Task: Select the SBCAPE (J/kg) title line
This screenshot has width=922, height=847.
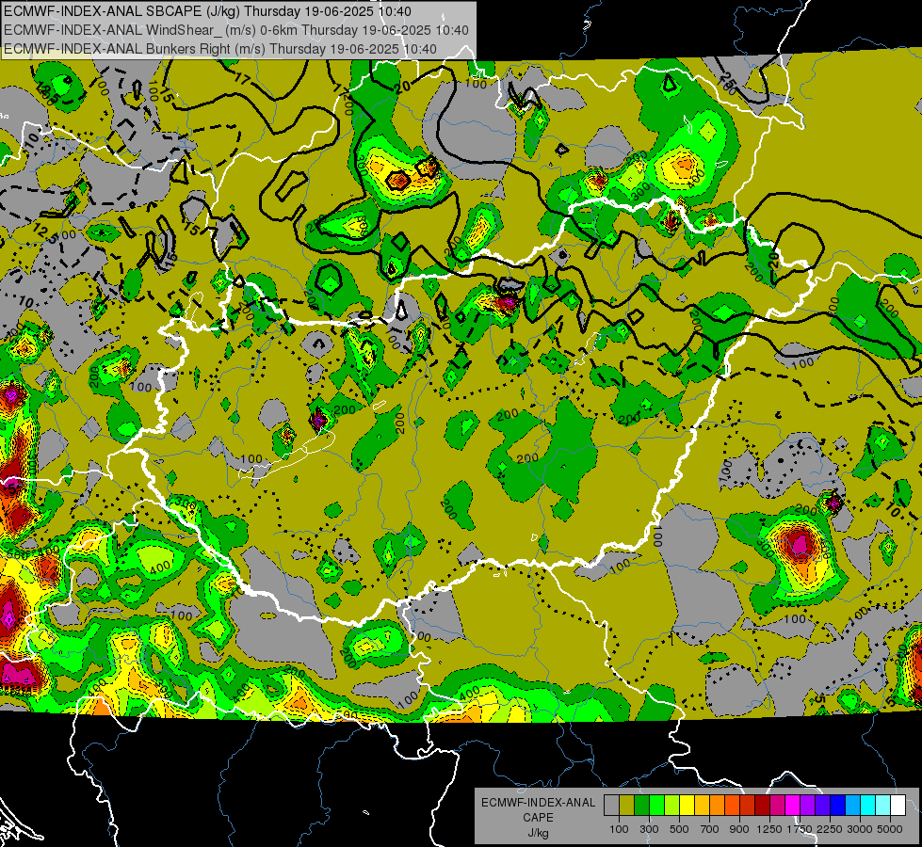Action: click(x=207, y=11)
